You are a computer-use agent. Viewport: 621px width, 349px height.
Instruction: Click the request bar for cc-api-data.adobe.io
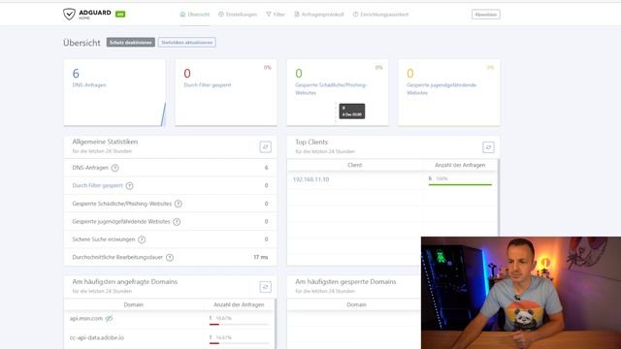pyautogui.click(x=239, y=343)
